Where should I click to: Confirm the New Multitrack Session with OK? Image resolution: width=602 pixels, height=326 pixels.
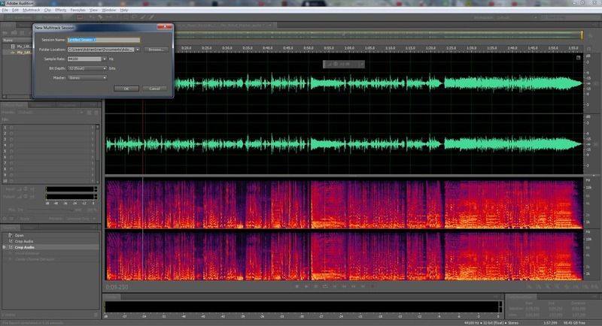point(126,89)
